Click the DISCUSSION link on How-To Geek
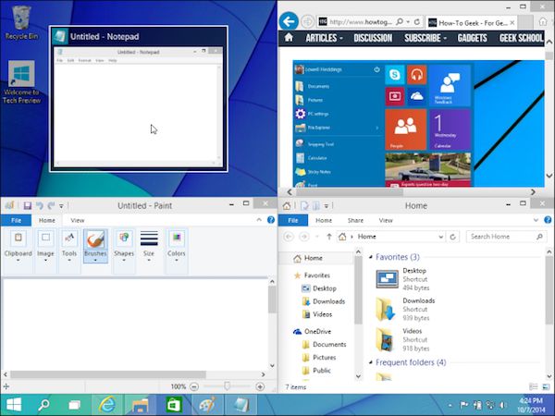Screen dimensions: 555x416 [373, 39]
